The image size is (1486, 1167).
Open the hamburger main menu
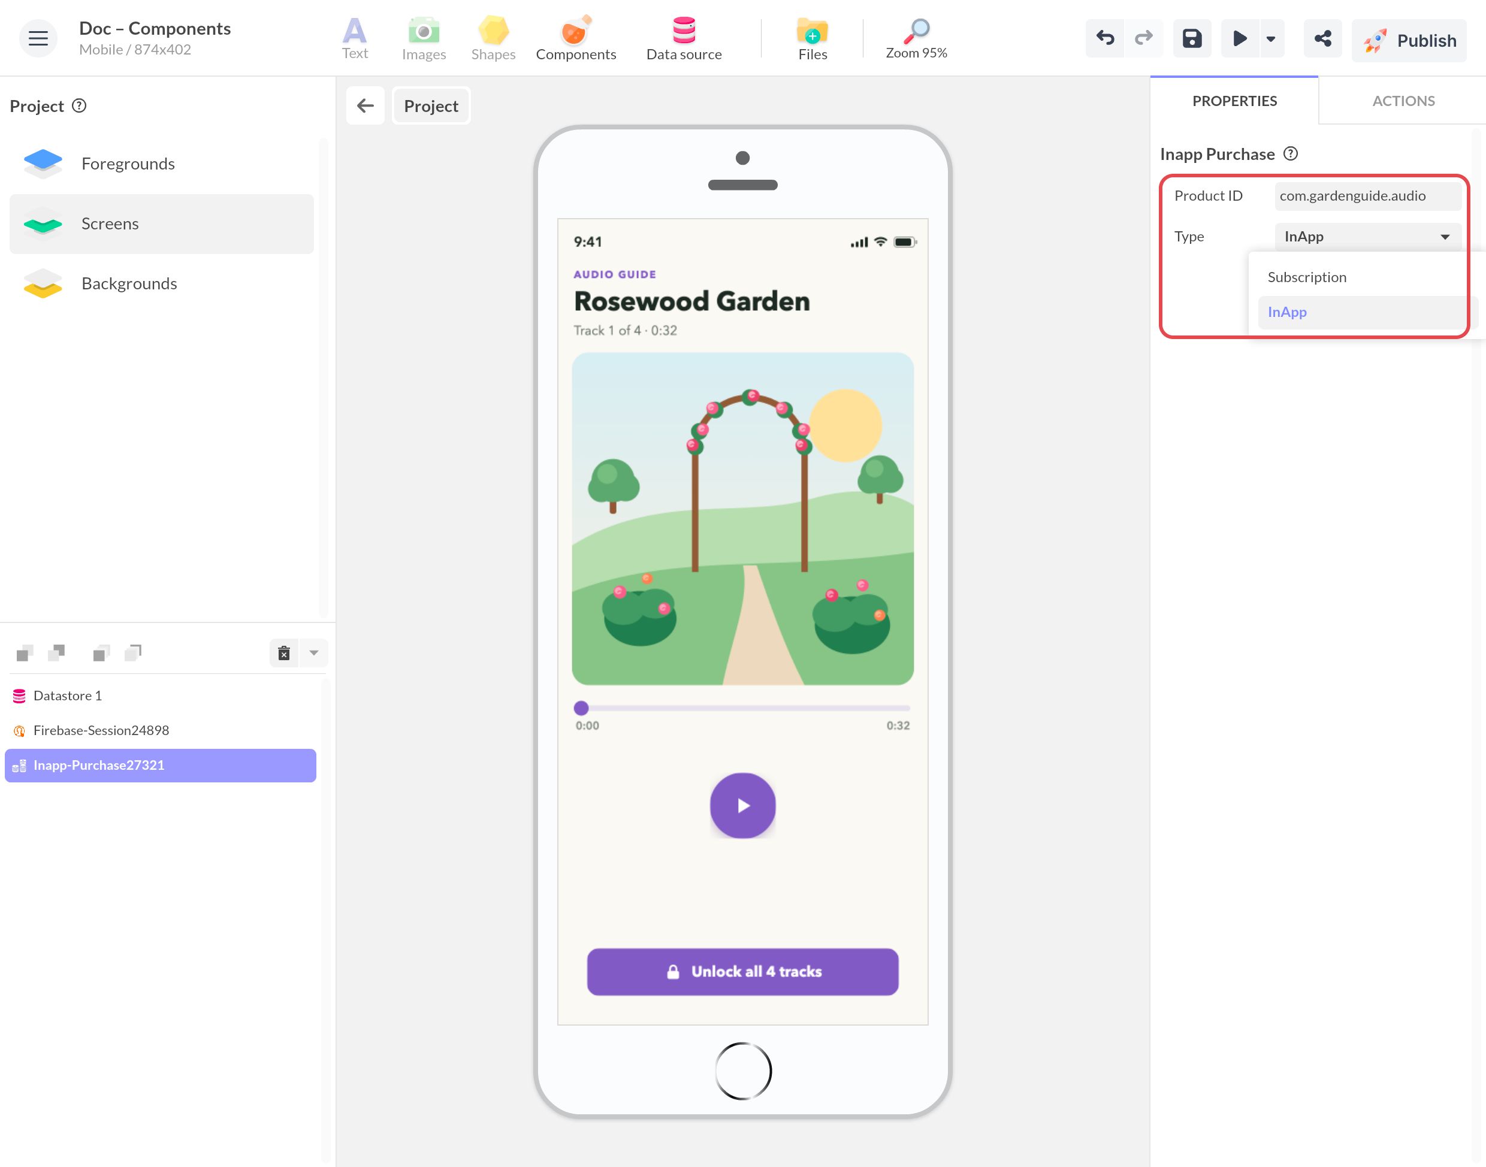tap(38, 38)
